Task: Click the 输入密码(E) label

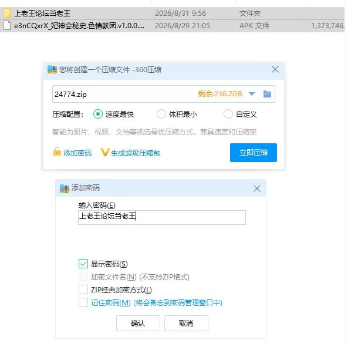Action: point(97,205)
